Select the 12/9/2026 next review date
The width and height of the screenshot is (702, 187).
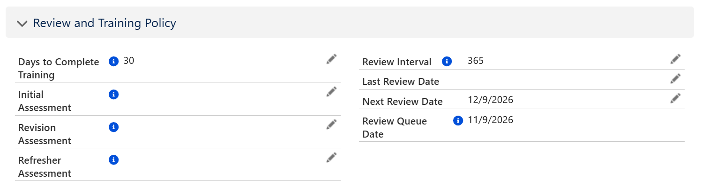491,100
